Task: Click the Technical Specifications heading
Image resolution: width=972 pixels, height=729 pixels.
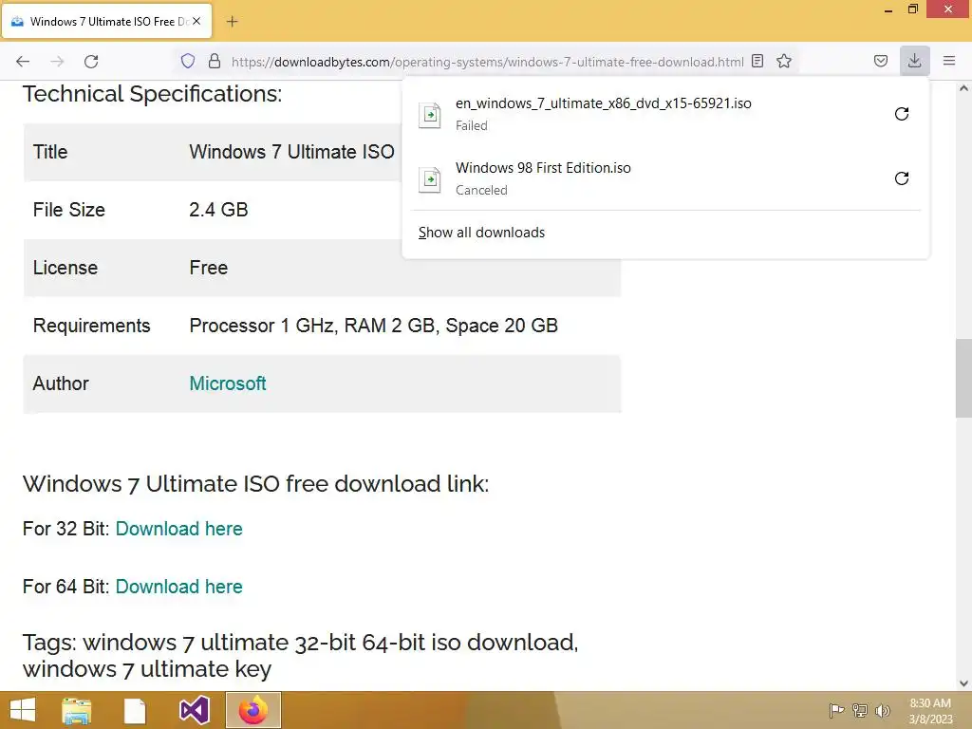Action: coord(153,94)
